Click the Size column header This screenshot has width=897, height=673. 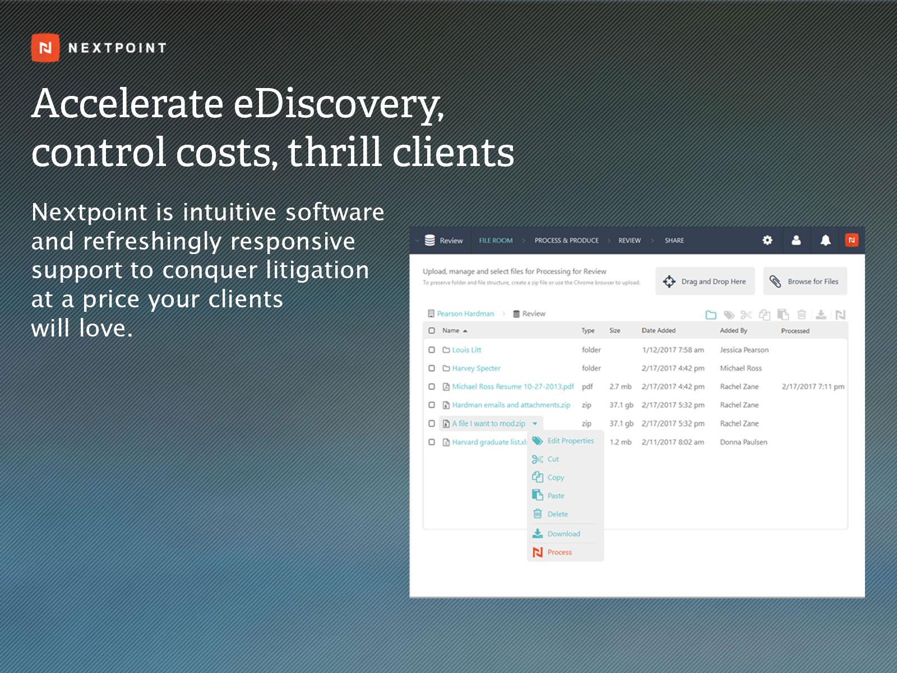point(614,330)
